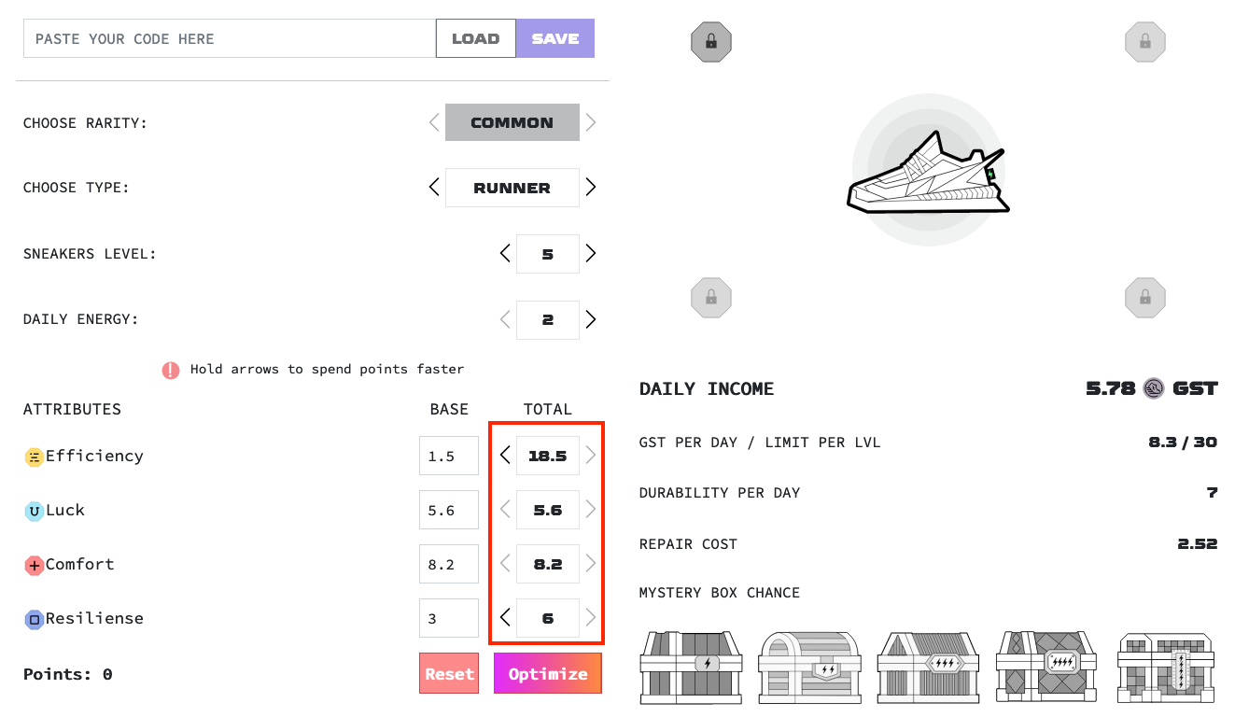Click the four-bolt diamond-pattern mystery box
The height and width of the screenshot is (717, 1235).
pos(1046,667)
